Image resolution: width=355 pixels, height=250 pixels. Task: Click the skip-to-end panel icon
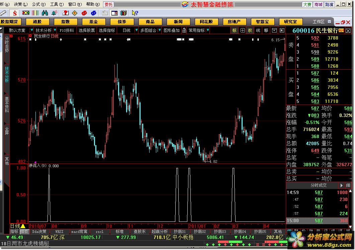point(282,30)
